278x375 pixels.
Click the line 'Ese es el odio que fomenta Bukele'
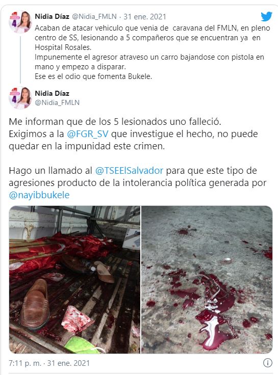coord(93,76)
